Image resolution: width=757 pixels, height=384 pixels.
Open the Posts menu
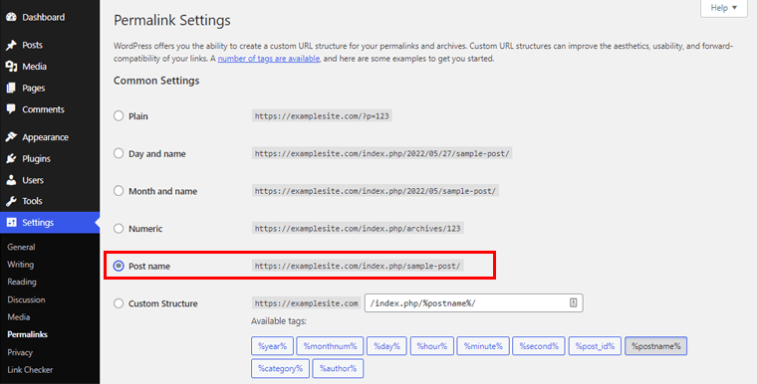point(32,45)
